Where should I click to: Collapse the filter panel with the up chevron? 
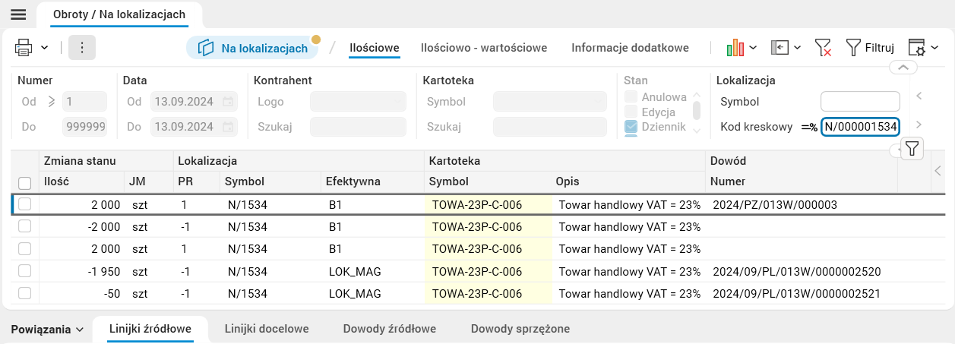[x=903, y=68]
